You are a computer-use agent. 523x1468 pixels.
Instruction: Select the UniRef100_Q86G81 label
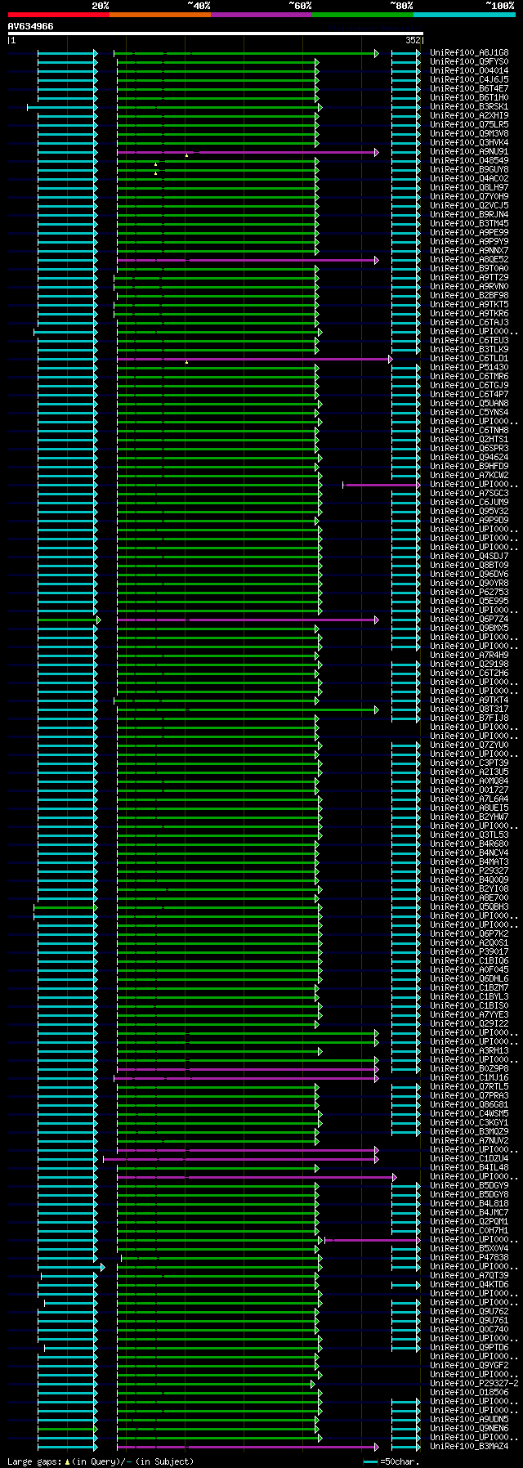click(469, 1105)
